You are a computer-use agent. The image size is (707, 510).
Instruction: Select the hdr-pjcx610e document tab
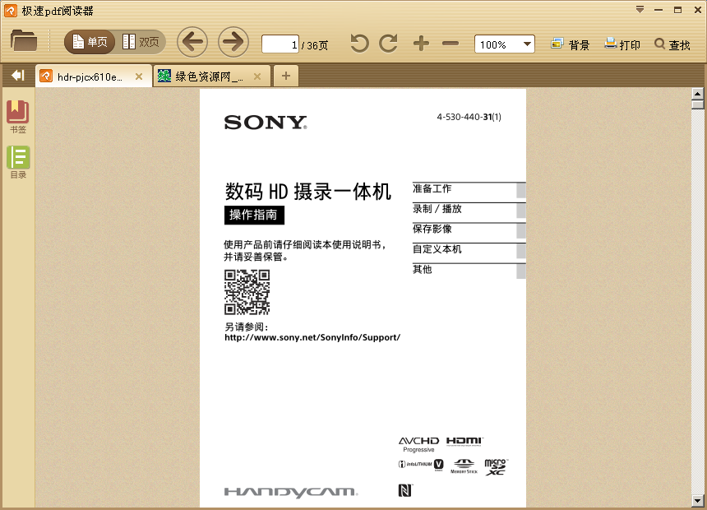[90, 75]
